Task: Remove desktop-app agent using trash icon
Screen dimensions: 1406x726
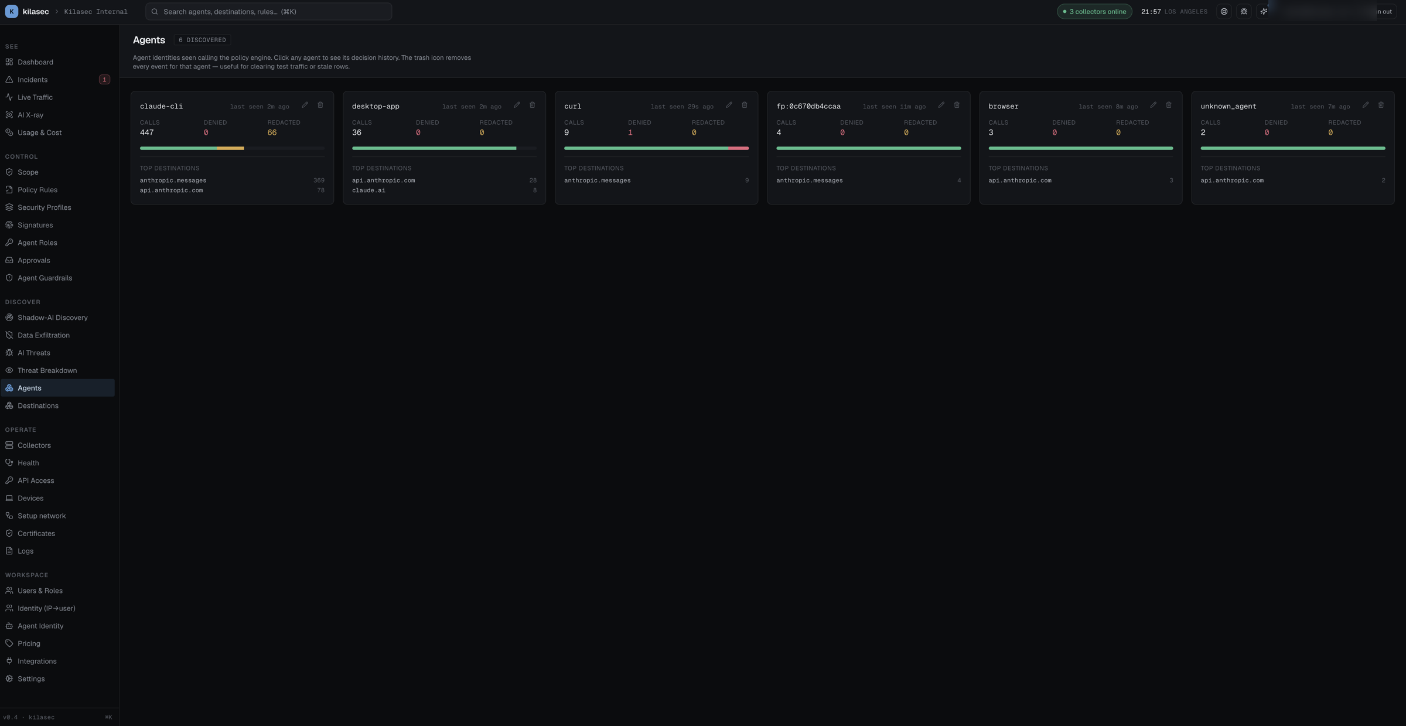Action: pos(533,105)
